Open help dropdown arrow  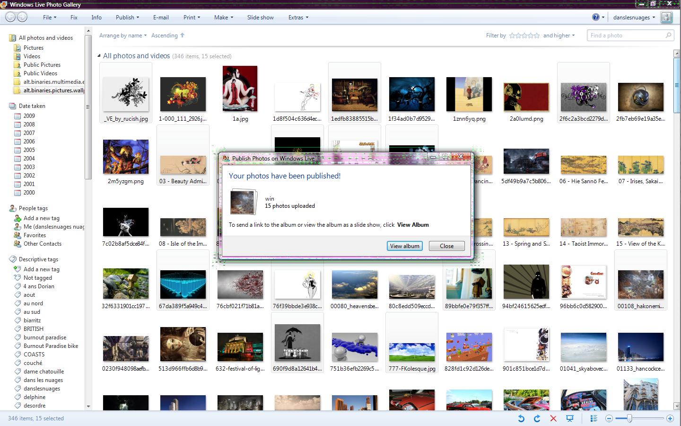603,18
